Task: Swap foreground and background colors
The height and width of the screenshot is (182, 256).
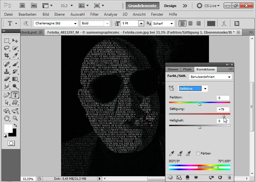Action: (x=15, y=125)
